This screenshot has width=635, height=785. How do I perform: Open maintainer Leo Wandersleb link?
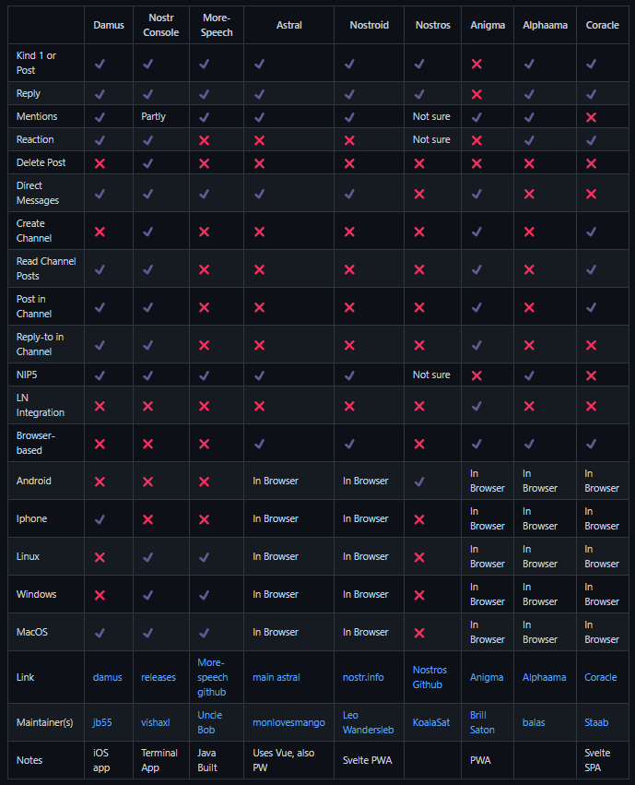[x=368, y=722]
